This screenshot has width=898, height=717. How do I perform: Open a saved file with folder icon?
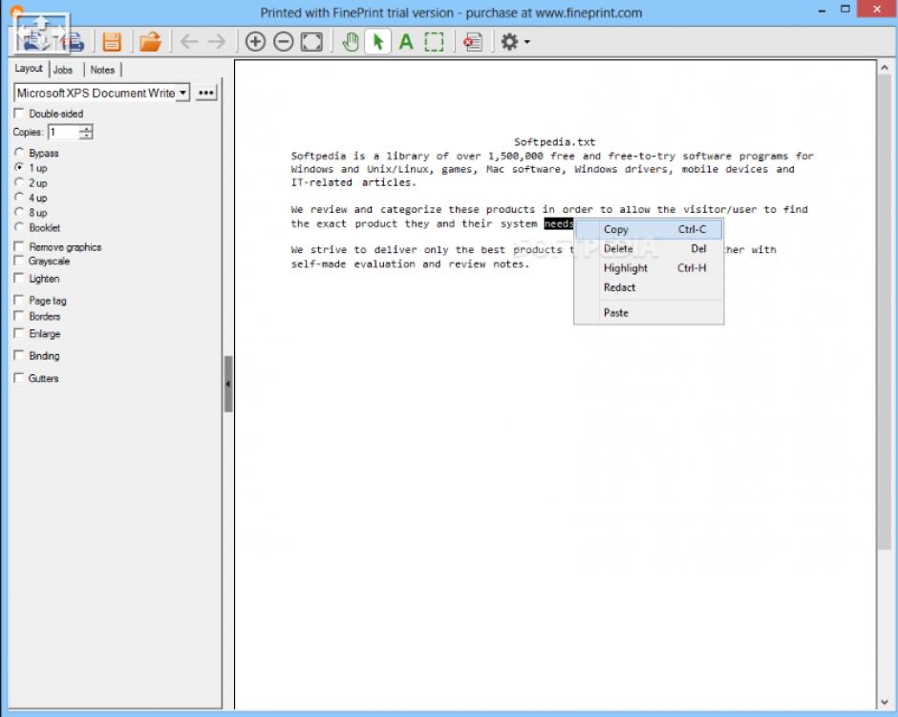(150, 42)
